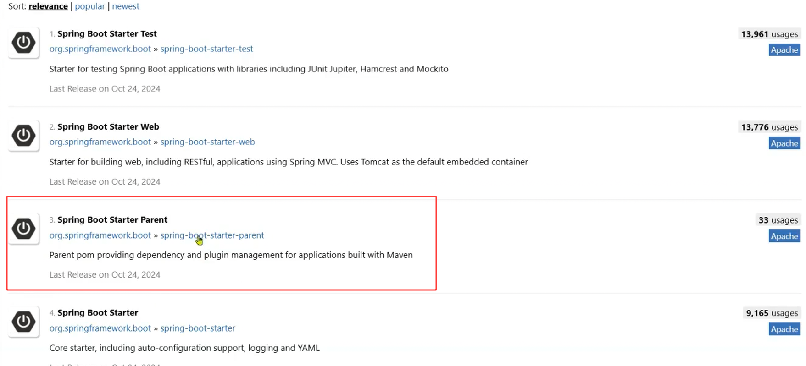Open the spring-boot-starter-web artifact link

point(207,142)
